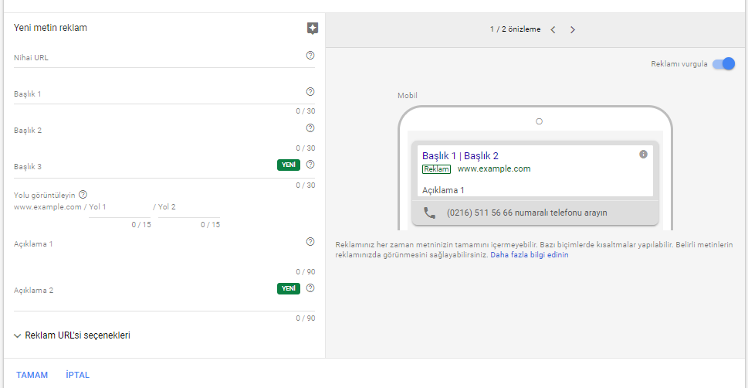Click the info icon in the ad preview
748x388 pixels.
pos(643,155)
